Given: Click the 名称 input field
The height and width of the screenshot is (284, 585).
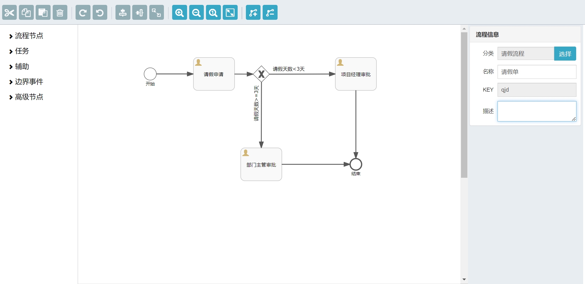Looking at the screenshot, I should [537, 72].
